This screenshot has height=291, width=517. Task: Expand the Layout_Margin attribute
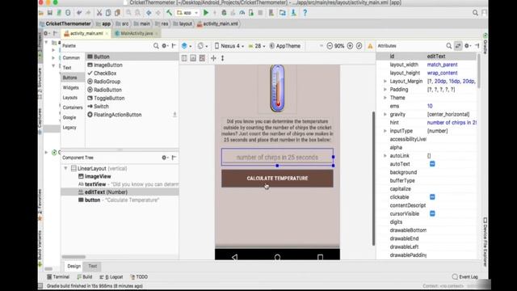click(x=385, y=81)
